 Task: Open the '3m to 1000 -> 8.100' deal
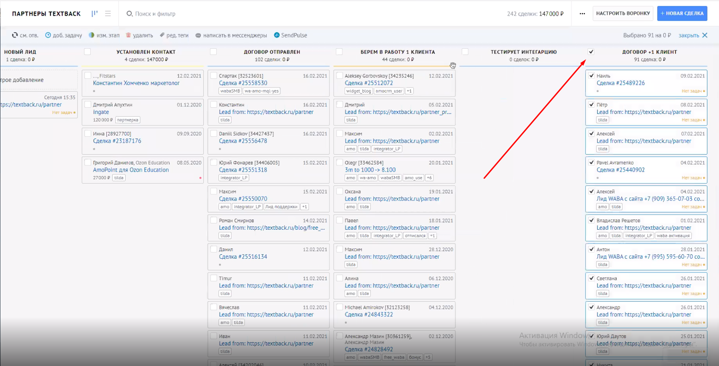coord(370,170)
